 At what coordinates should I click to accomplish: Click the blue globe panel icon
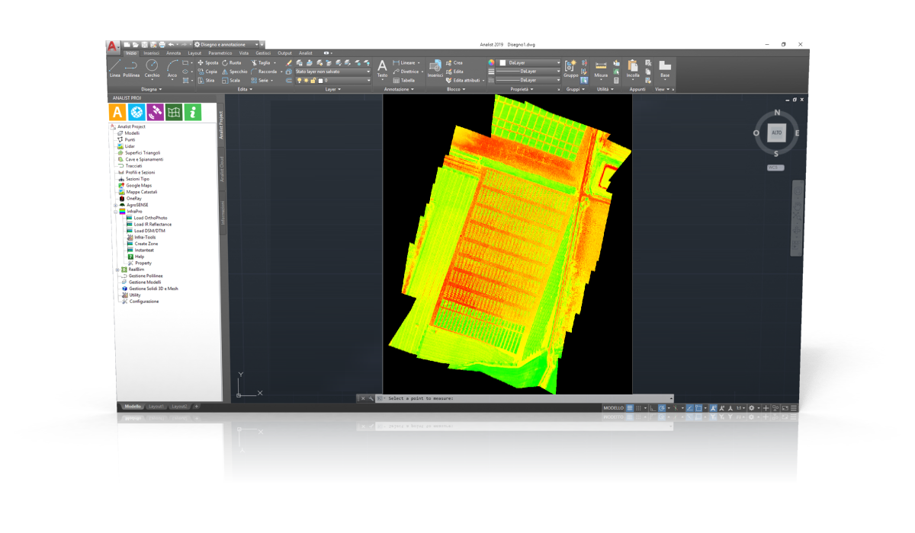(136, 112)
